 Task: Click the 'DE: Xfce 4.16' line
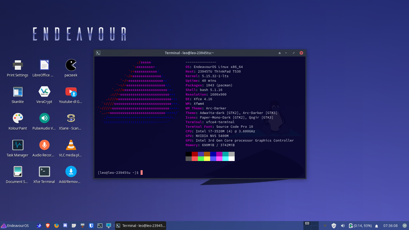(199, 99)
